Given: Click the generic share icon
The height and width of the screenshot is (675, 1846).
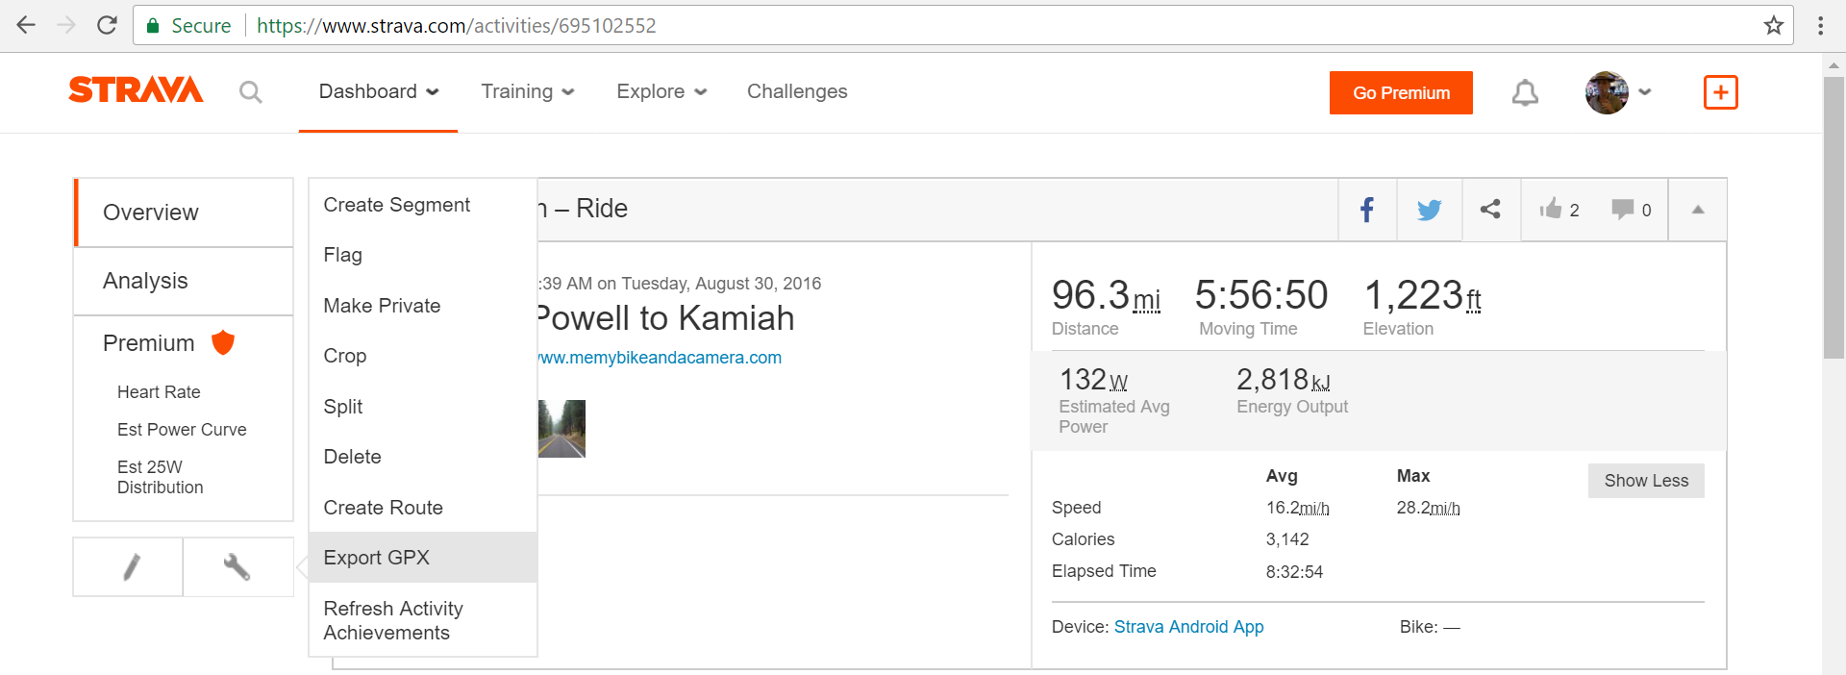Looking at the screenshot, I should pyautogui.click(x=1490, y=210).
